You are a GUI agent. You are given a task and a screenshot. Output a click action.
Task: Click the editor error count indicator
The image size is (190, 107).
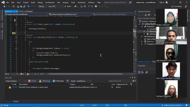(x=22, y=74)
